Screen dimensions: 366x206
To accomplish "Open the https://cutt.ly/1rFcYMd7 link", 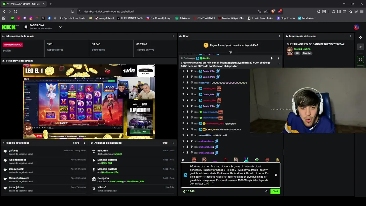I will [x=238, y=63].
